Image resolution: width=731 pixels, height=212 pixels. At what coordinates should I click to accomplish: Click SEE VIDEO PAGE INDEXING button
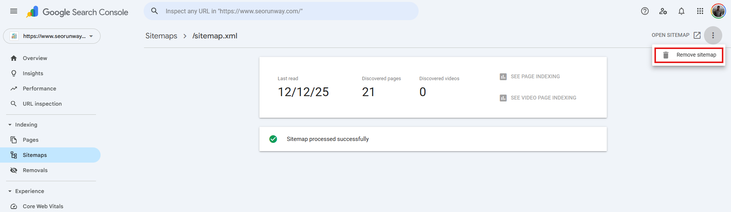pos(538,98)
